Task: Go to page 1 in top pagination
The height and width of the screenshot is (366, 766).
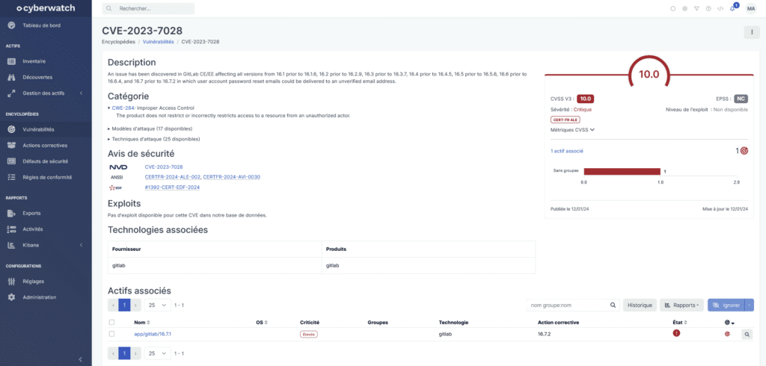Action: 125,305
